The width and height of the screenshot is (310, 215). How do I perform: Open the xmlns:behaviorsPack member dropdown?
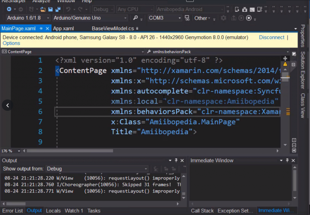coord(218,52)
